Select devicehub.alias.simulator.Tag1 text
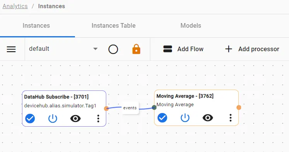Viewport: 289px width, 152px height. point(60,106)
